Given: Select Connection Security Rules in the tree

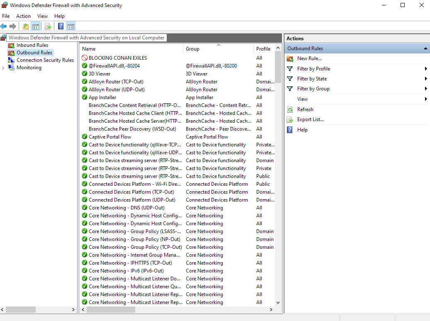Looking at the screenshot, I should (x=45, y=60).
